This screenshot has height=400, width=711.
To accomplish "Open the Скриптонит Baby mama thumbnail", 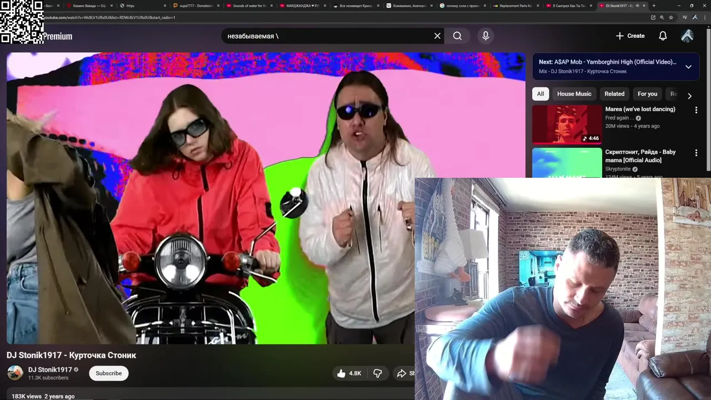I will (567, 163).
